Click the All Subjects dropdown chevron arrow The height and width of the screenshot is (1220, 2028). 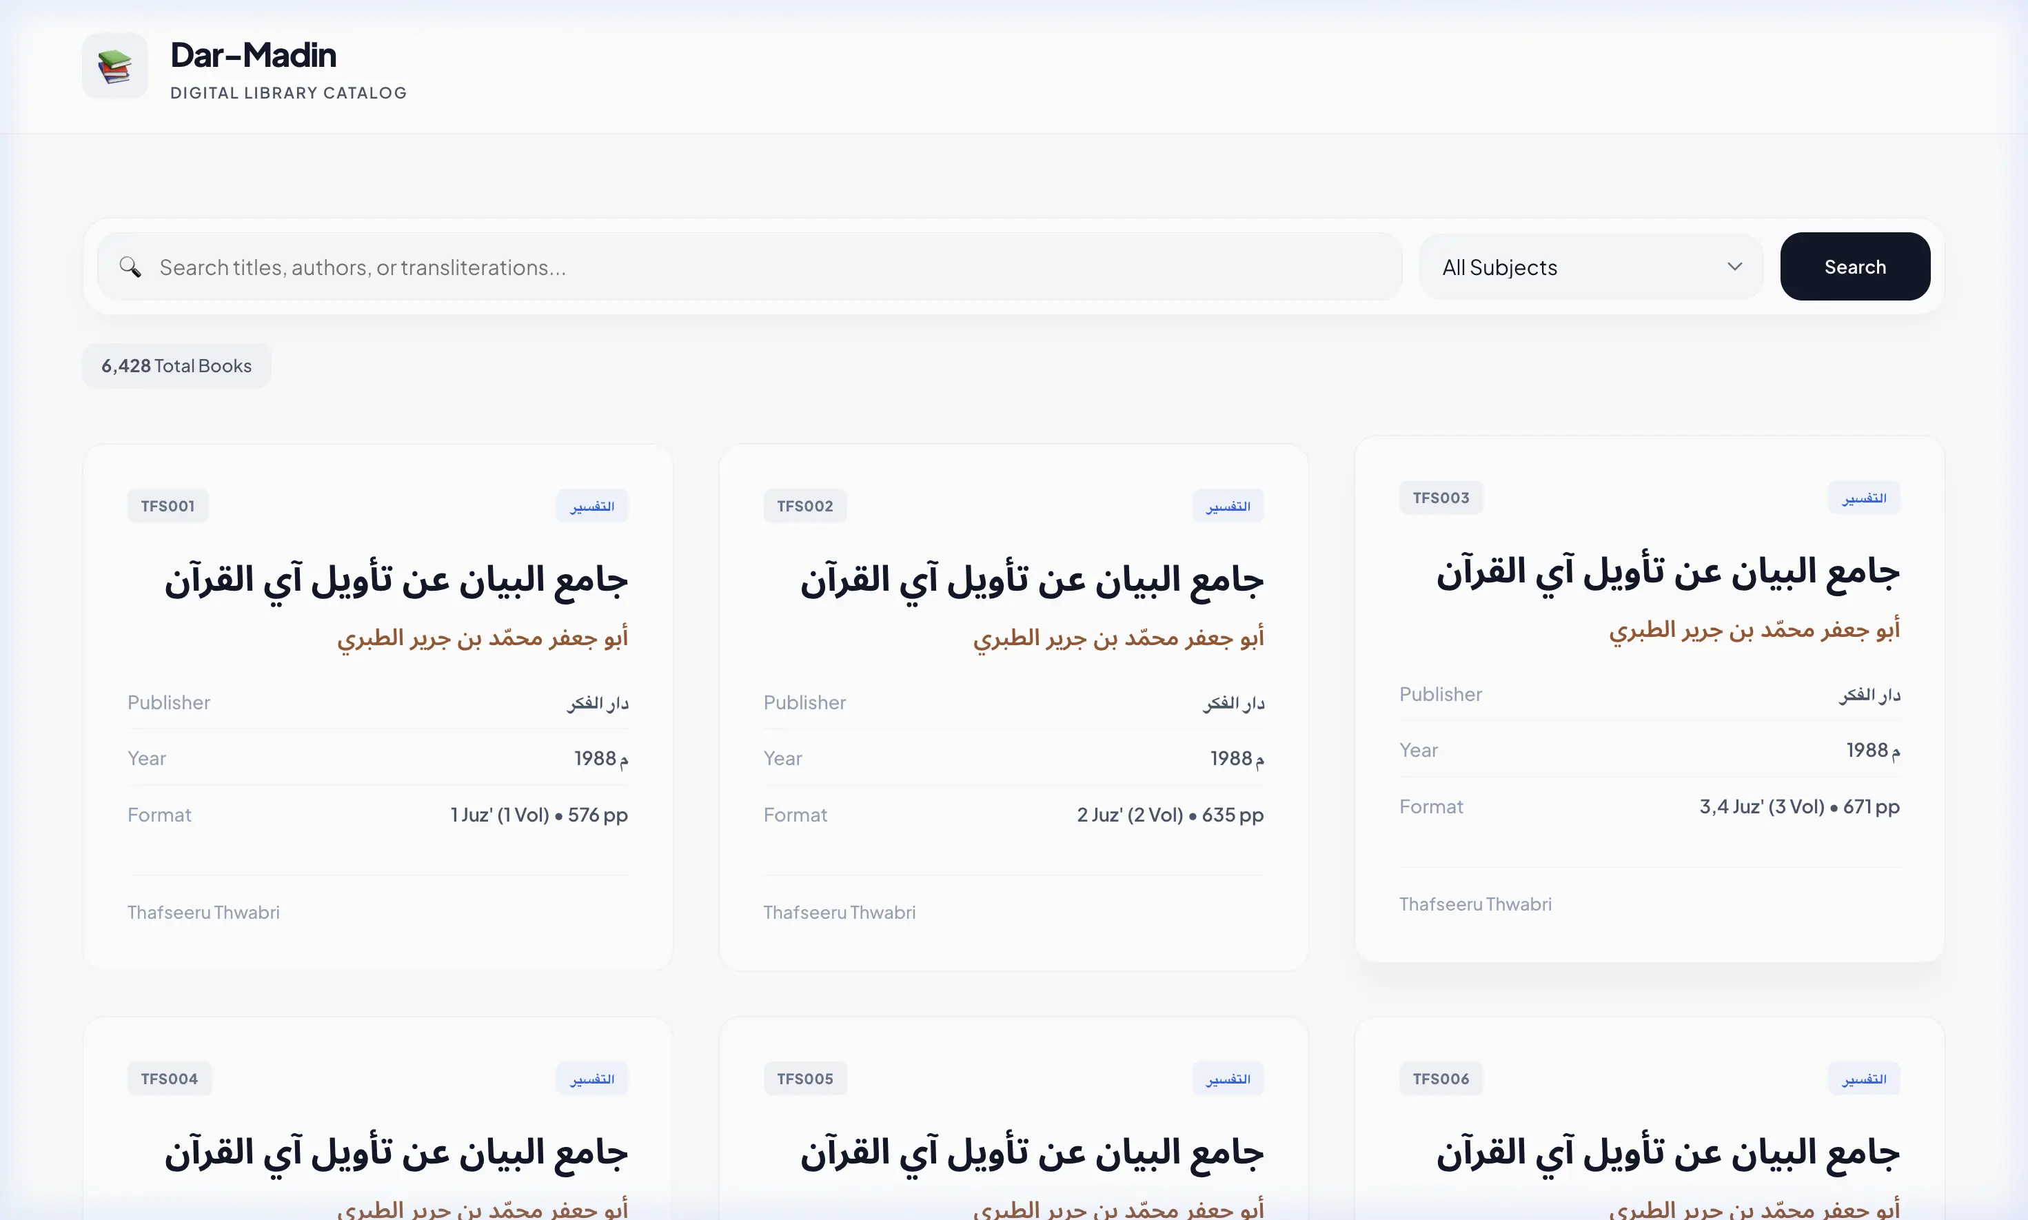pyautogui.click(x=1734, y=266)
